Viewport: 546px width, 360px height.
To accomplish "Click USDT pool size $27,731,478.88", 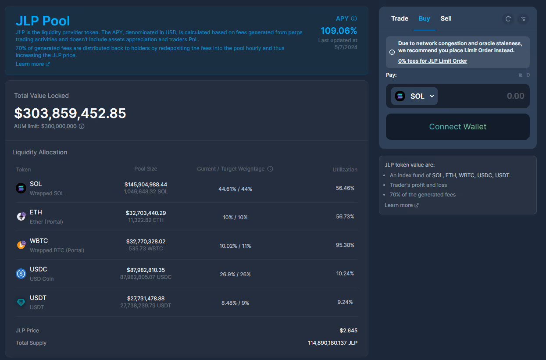I will (146, 299).
